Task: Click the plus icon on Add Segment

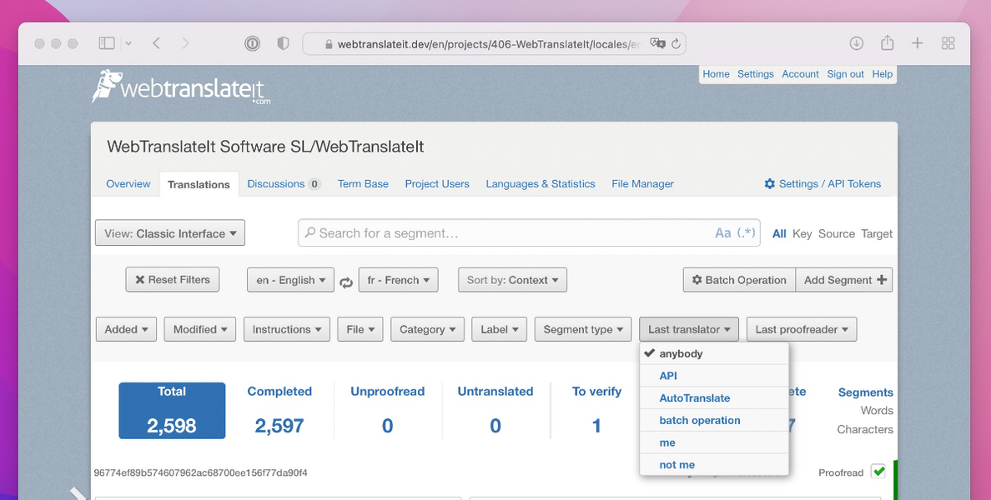Action: click(x=881, y=279)
